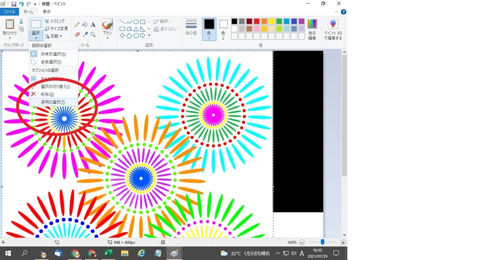Click the vertical scrollbar up arrow
Viewport: 502px width, 260px height.
pyautogui.click(x=344, y=52)
